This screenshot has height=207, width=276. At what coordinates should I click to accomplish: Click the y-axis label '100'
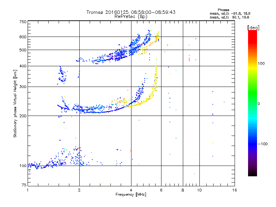pos(23,166)
